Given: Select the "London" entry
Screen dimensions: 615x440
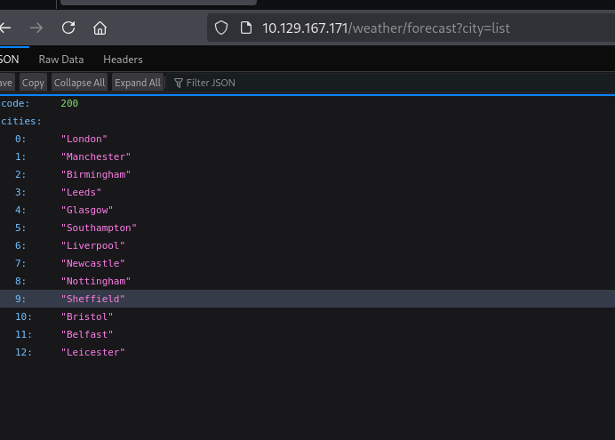Looking at the screenshot, I should (84, 139).
